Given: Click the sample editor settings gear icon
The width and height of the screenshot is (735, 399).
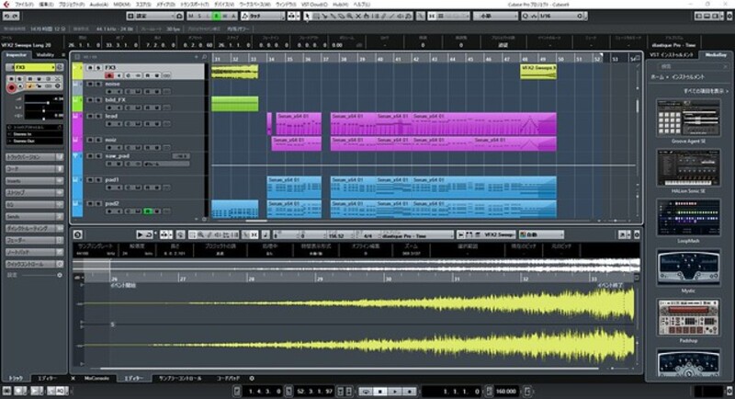Looking at the screenshot, I should coord(637,234).
